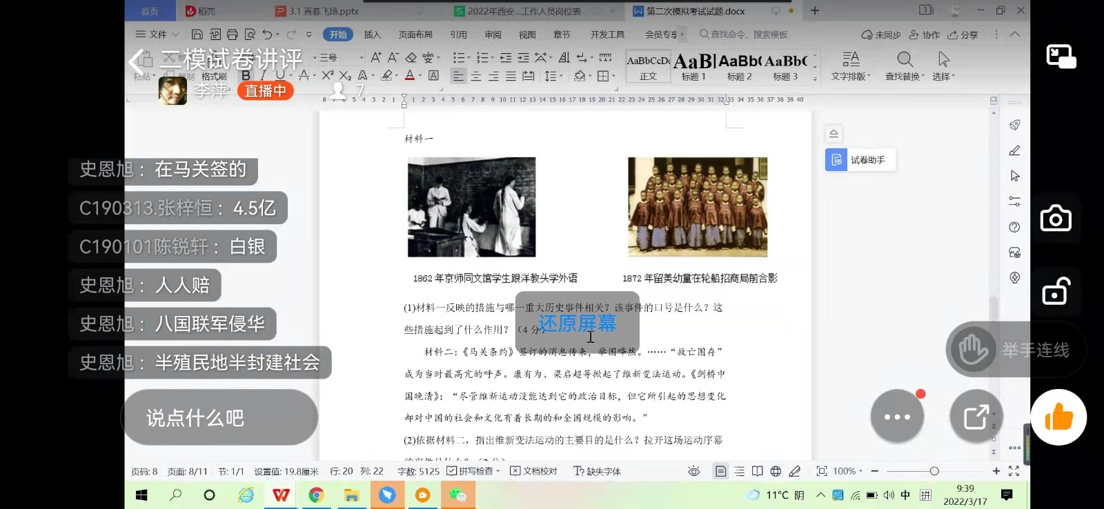Click the save document icon
This screenshot has height=509, width=1104.
197,34
